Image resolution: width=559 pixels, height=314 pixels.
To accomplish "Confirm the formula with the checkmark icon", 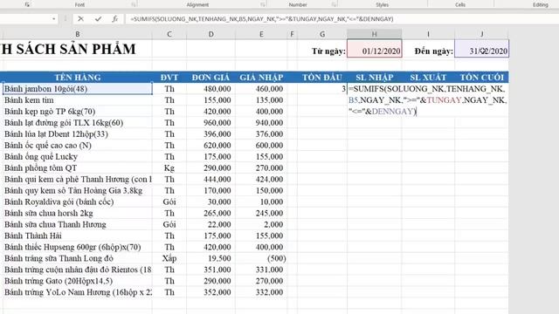I will (98, 19).
